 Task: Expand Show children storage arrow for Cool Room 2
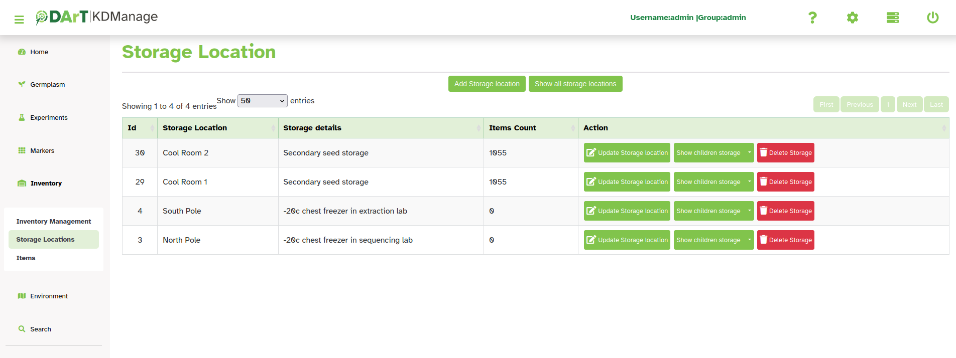click(x=749, y=153)
